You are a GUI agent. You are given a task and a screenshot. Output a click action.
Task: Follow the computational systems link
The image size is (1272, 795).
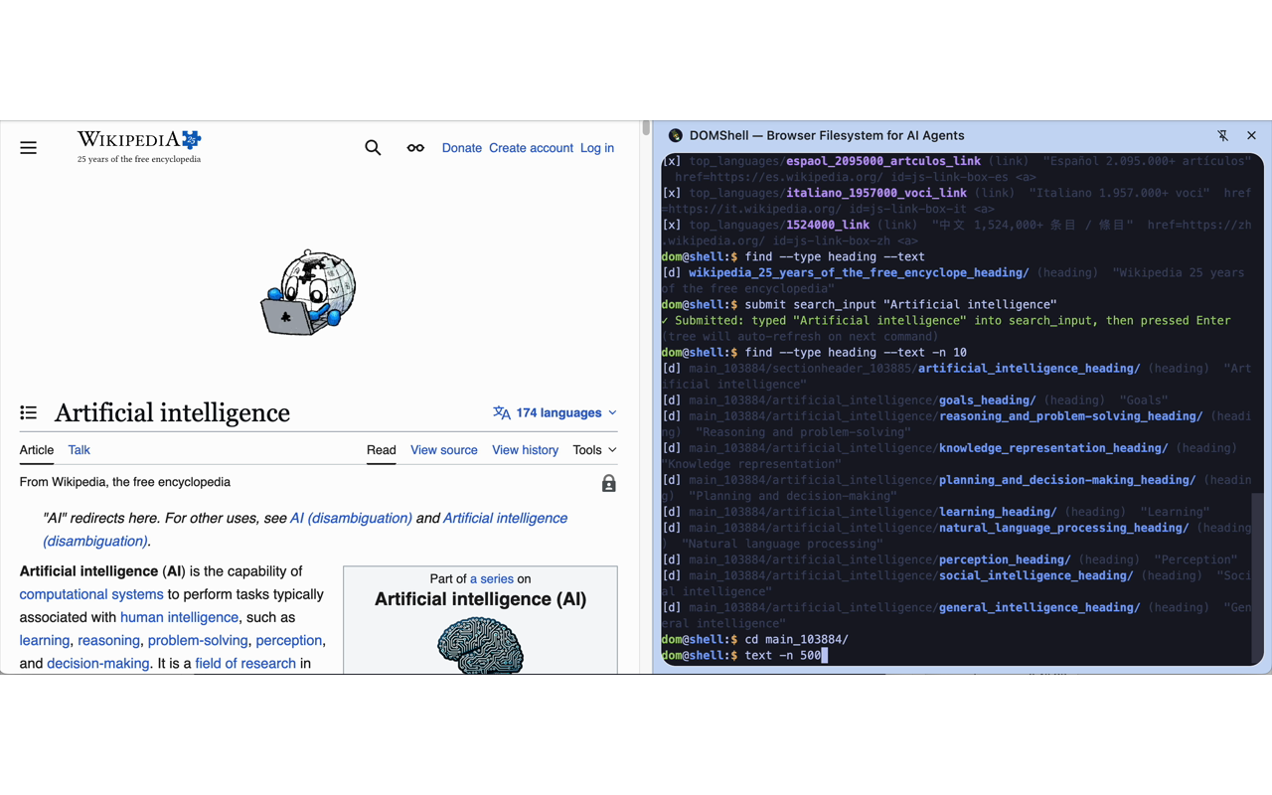pyautogui.click(x=90, y=594)
